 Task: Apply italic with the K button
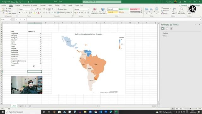pos(22,13)
